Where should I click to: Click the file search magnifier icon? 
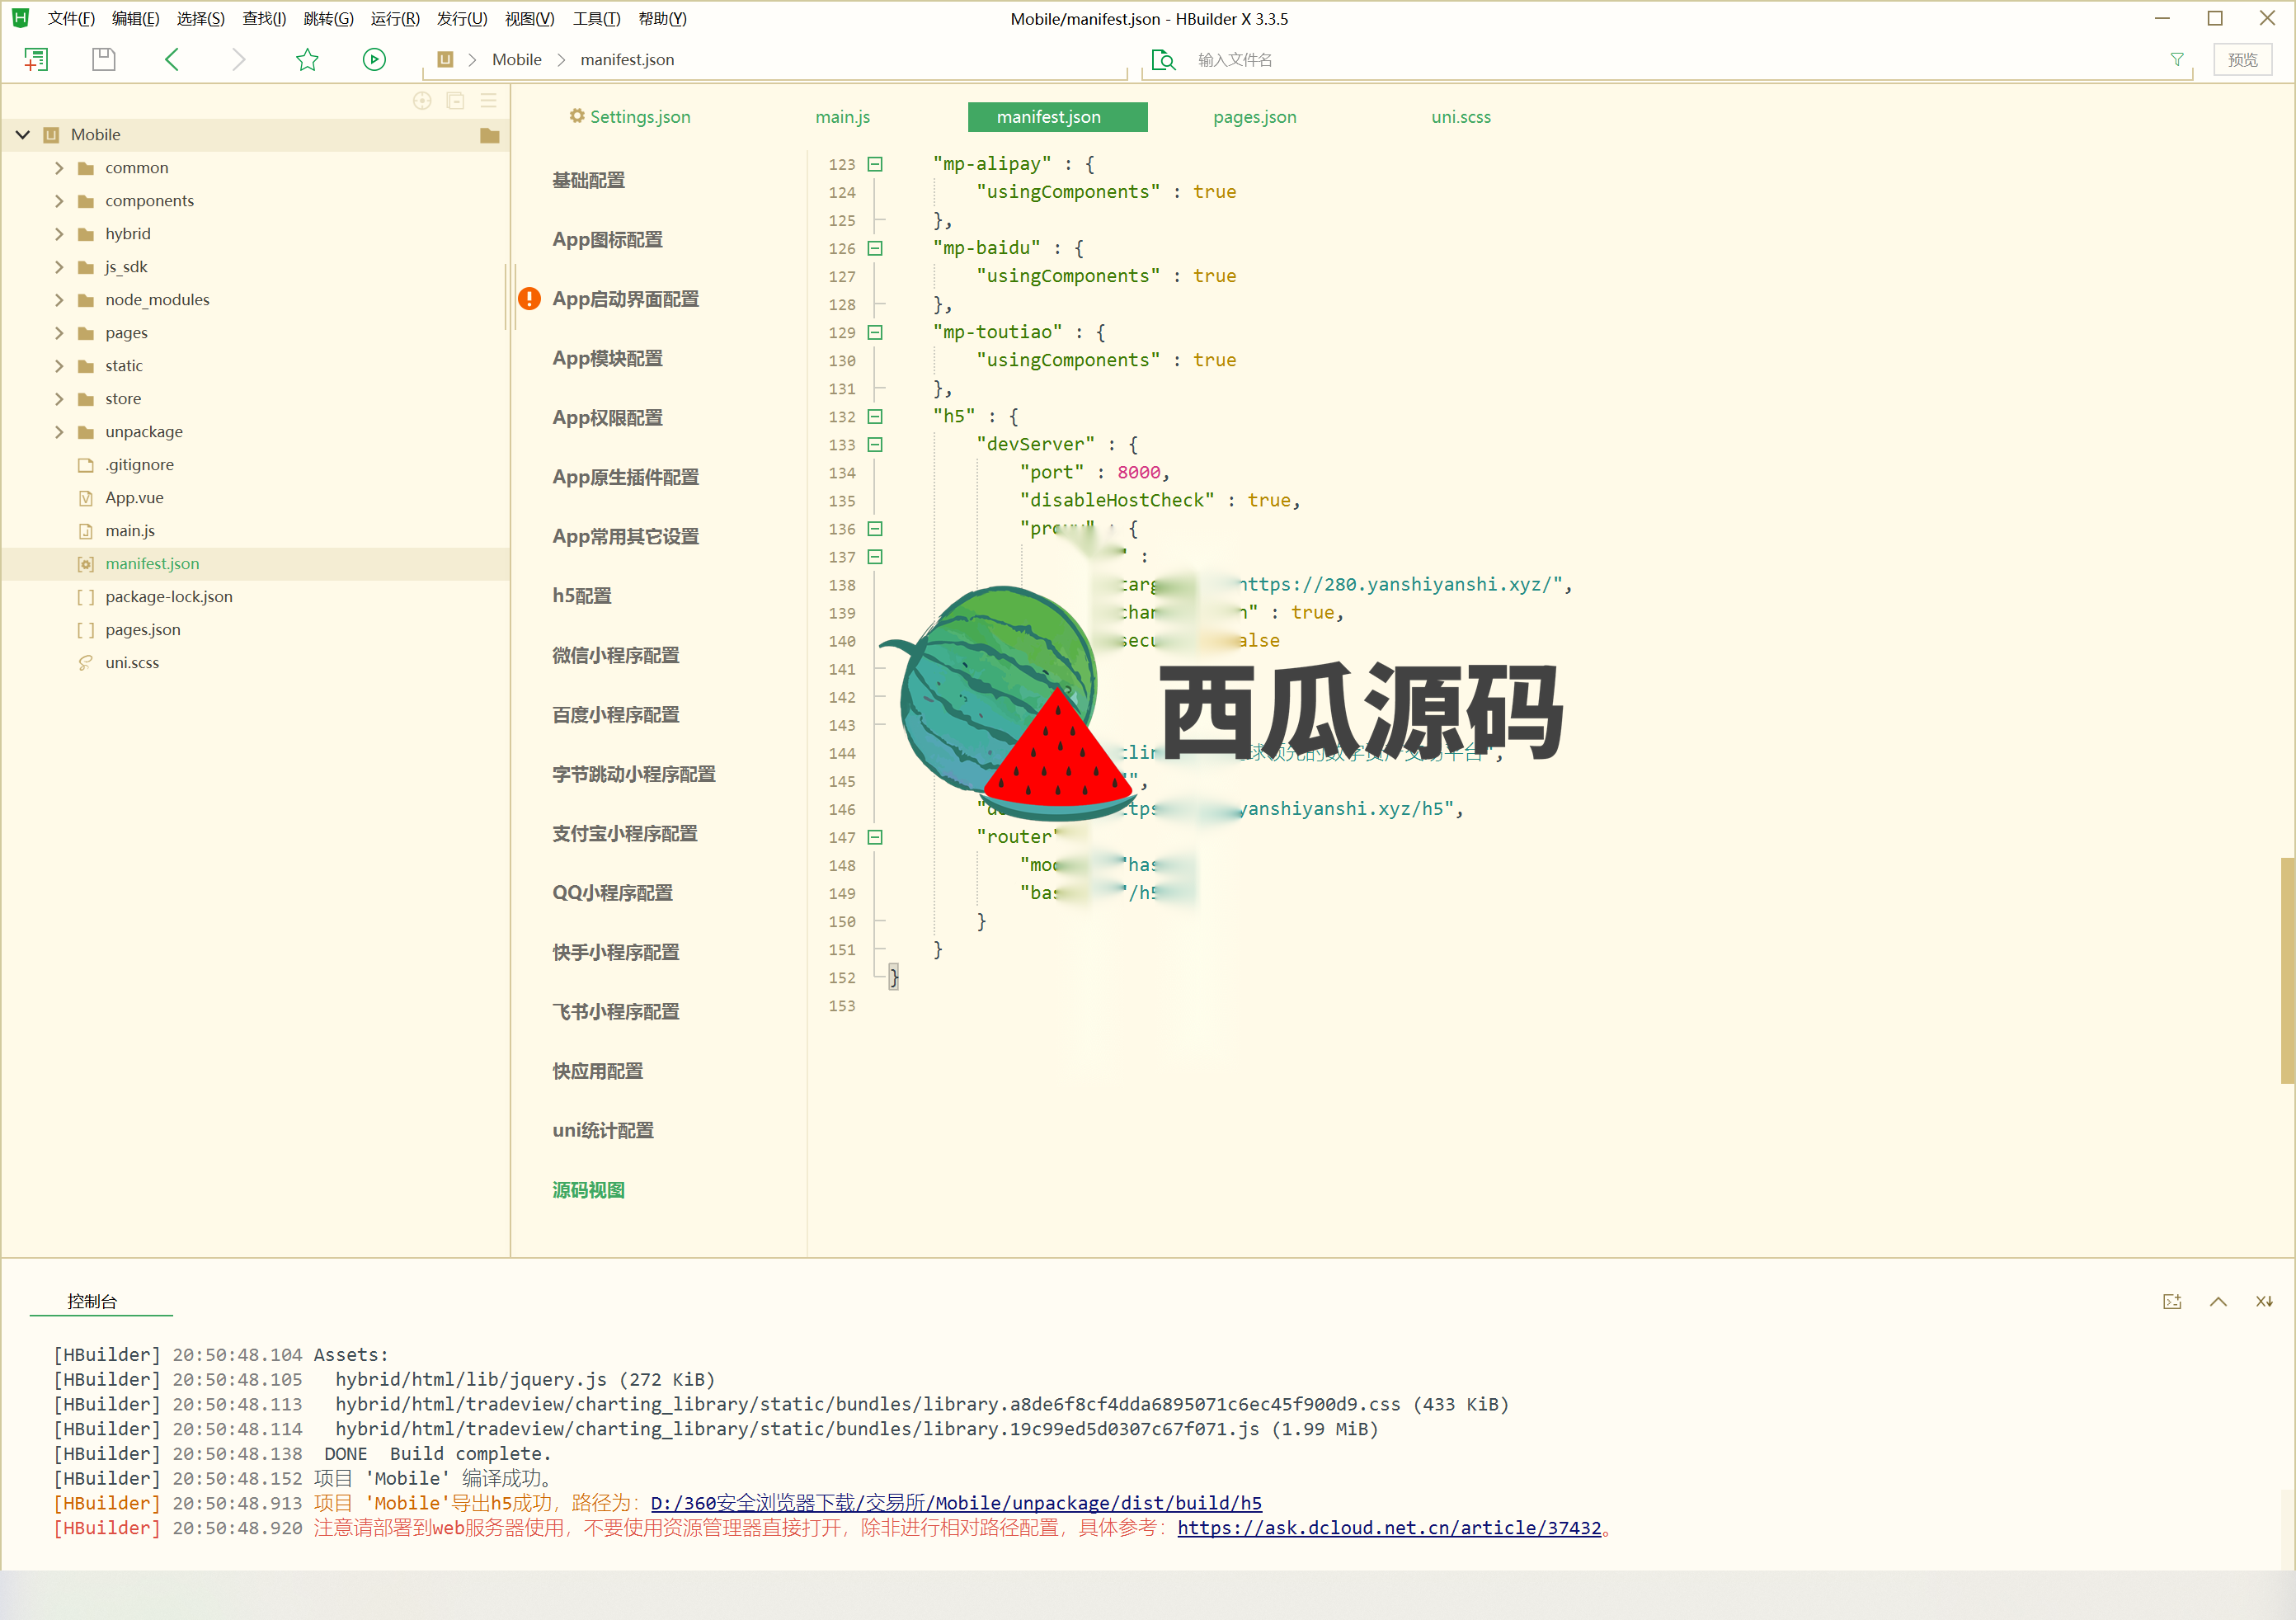click(1163, 60)
